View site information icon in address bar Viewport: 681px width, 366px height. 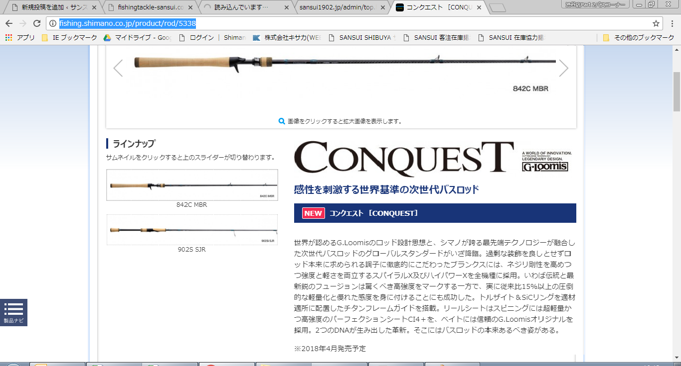53,23
